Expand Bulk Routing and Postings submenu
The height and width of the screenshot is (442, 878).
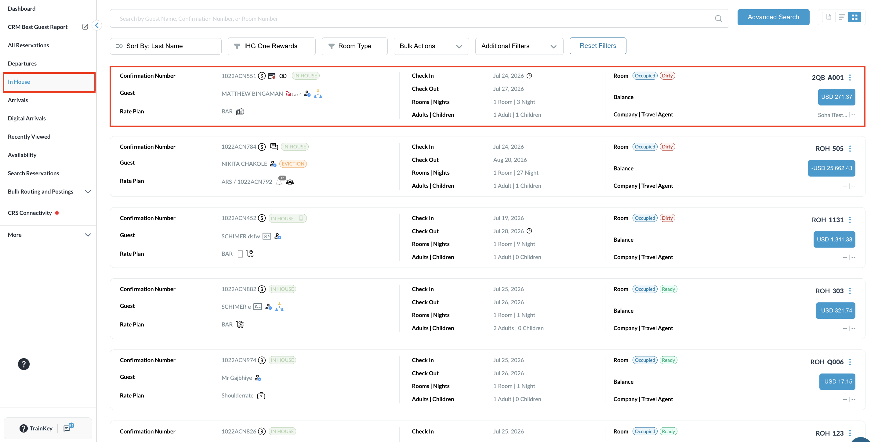click(x=88, y=191)
